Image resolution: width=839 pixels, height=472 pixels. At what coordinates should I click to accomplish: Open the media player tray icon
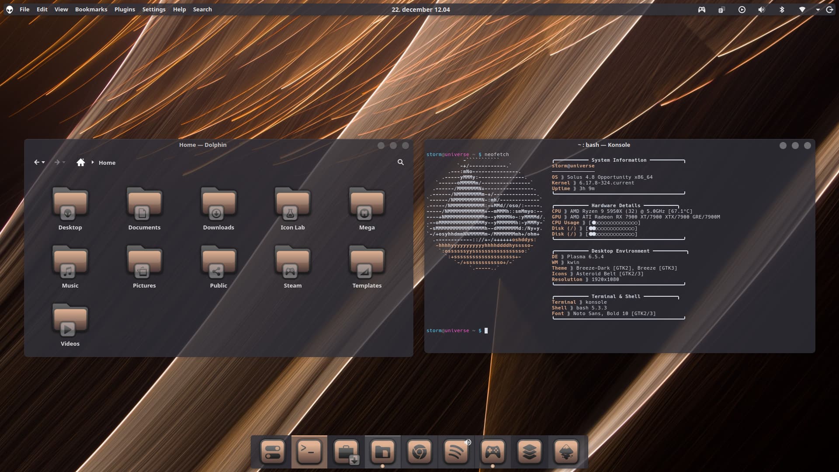pos(742,10)
